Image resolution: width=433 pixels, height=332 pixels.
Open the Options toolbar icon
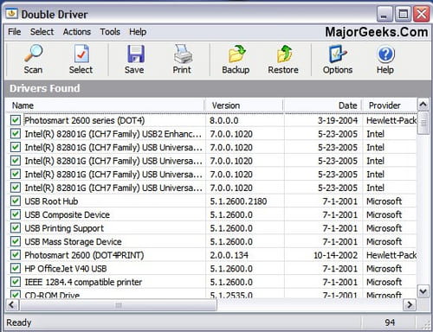click(x=337, y=54)
